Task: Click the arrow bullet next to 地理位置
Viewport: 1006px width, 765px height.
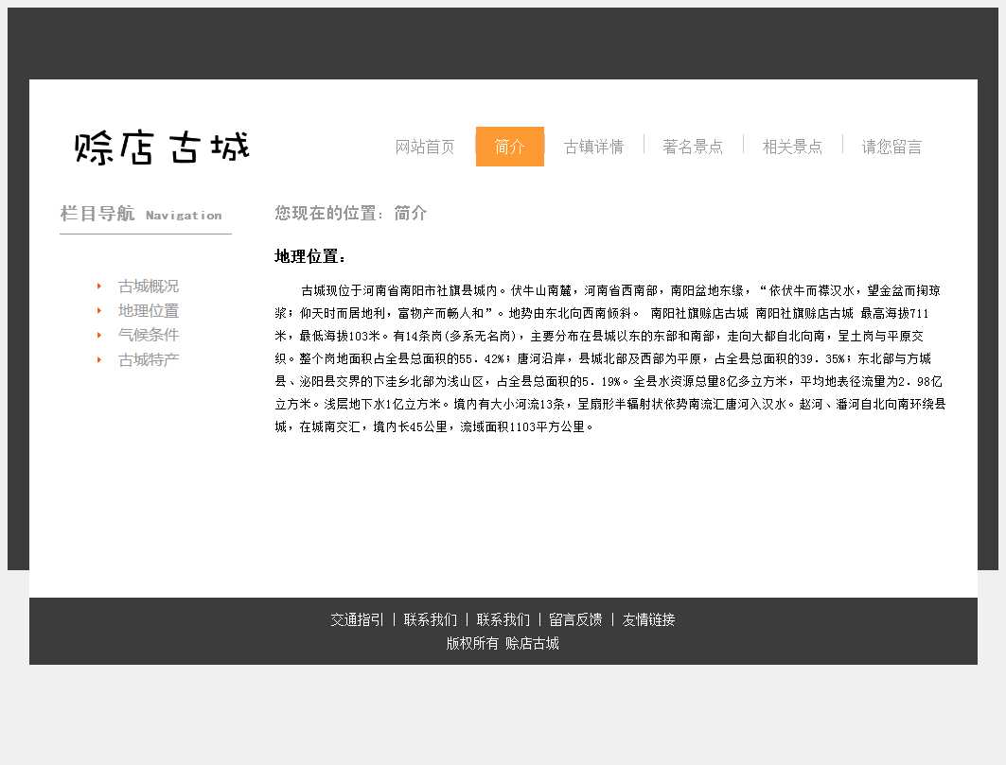Action: point(99,311)
